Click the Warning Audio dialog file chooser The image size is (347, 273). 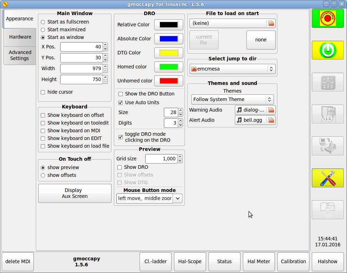tap(255, 110)
